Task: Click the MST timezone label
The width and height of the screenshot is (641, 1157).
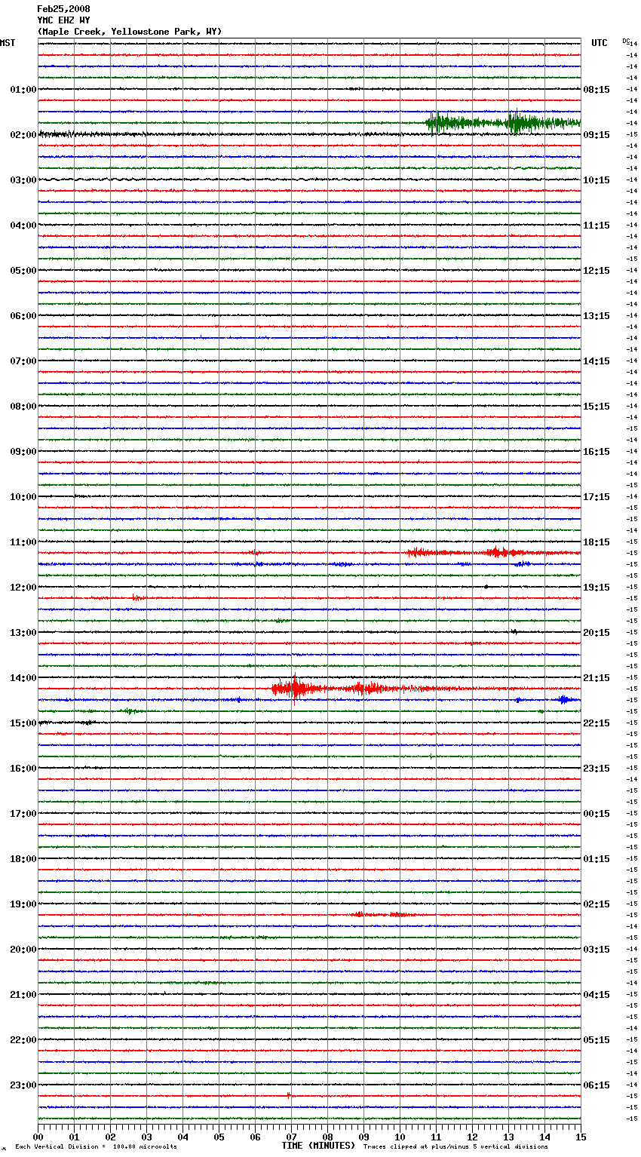Action: click(8, 43)
